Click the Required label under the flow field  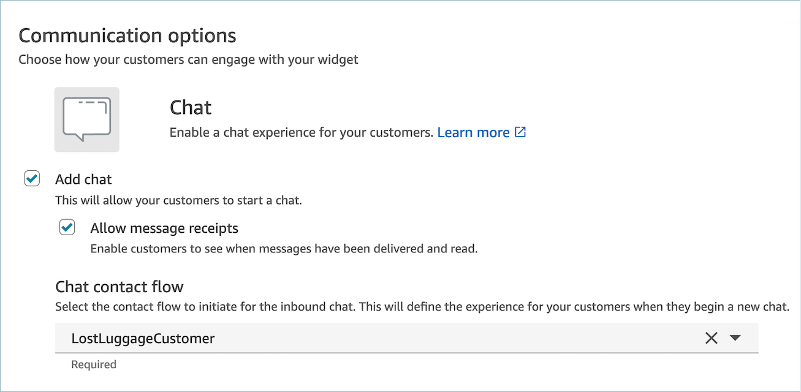pyautogui.click(x=93, y=364)
